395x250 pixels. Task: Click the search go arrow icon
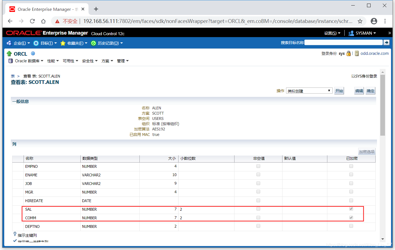coord(386,42)
